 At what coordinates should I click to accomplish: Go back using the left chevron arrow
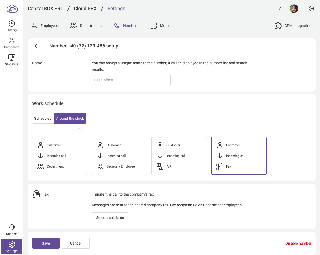(36, 46)
